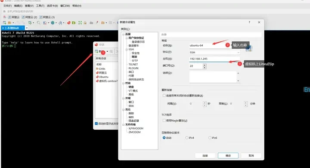This screenshot has height=168, width=310.
Task: Click the help question mark in dialog title
Action: (x=249, y=22)
